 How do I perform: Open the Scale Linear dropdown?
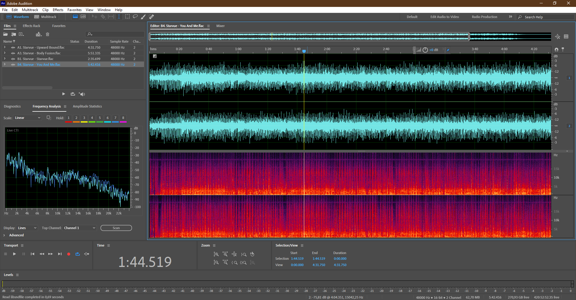tap(27, 118)
